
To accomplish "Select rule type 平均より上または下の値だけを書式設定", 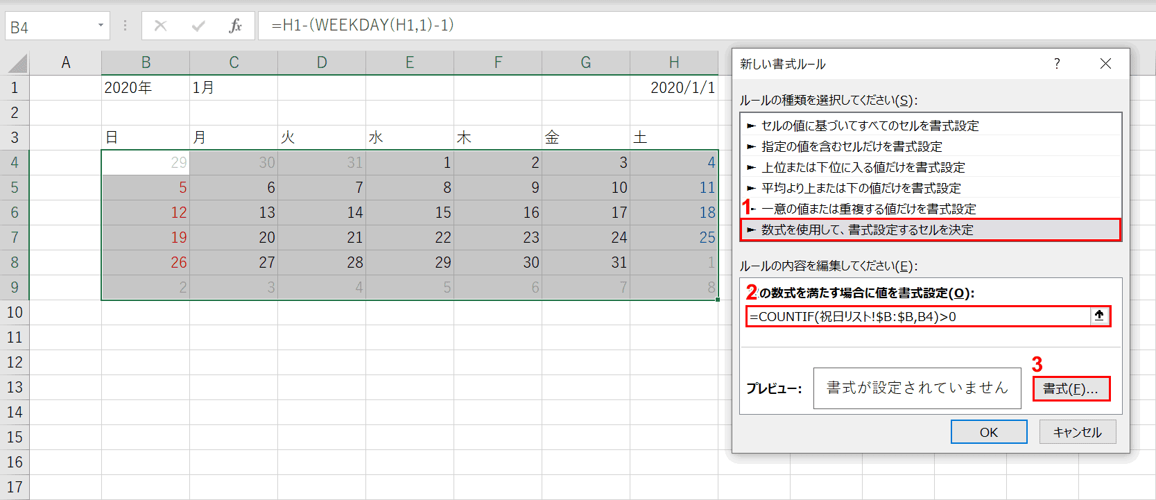I will pyautogui.click(x=930, y=188).
